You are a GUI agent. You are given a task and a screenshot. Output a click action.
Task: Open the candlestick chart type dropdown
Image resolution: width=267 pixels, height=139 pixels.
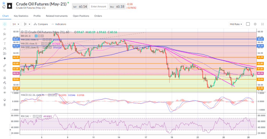[27, 24]
